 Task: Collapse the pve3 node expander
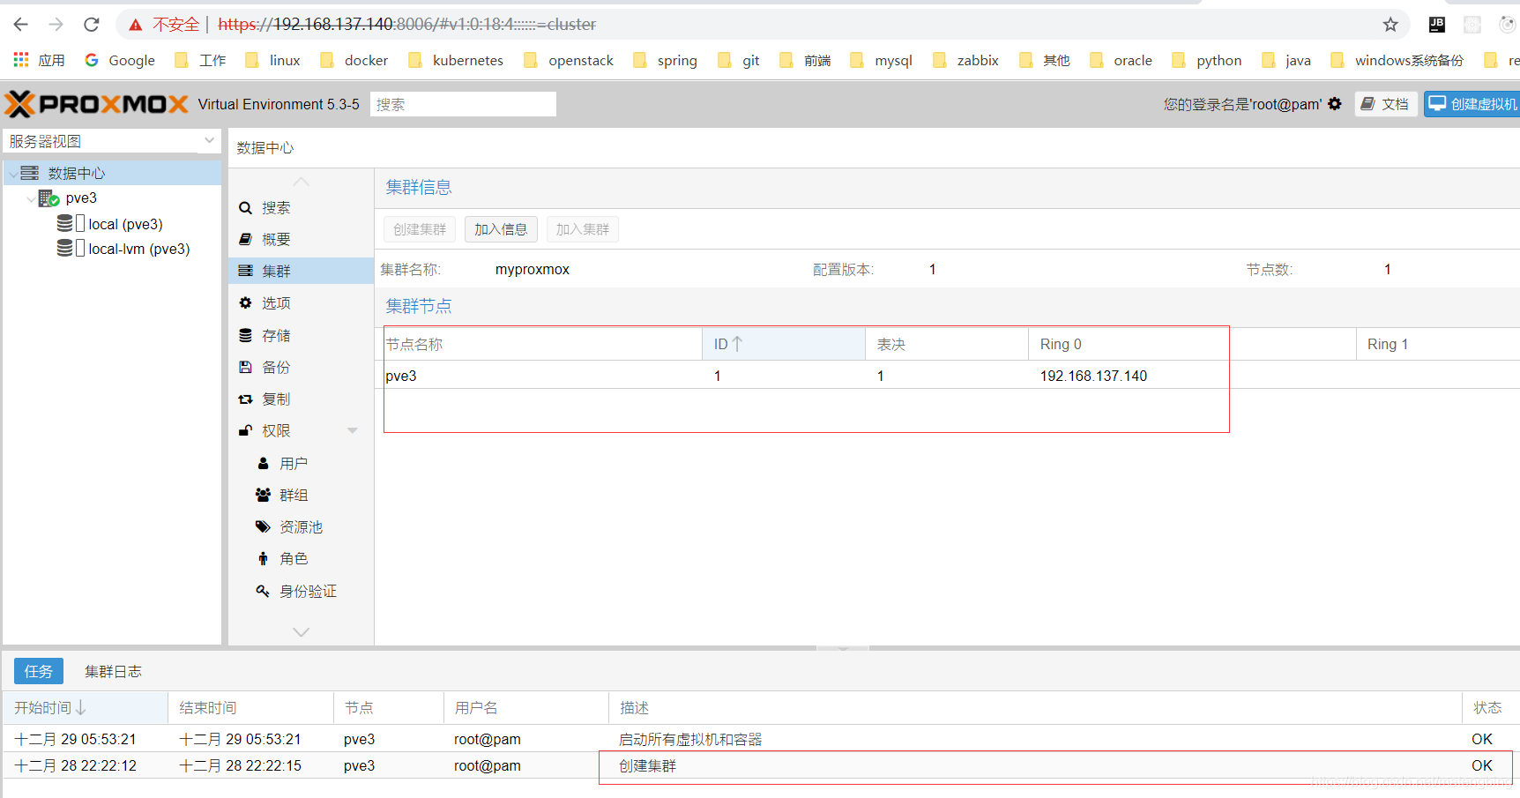(30, 198)
